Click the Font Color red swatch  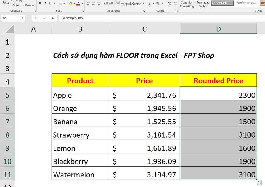pos(78,4)
